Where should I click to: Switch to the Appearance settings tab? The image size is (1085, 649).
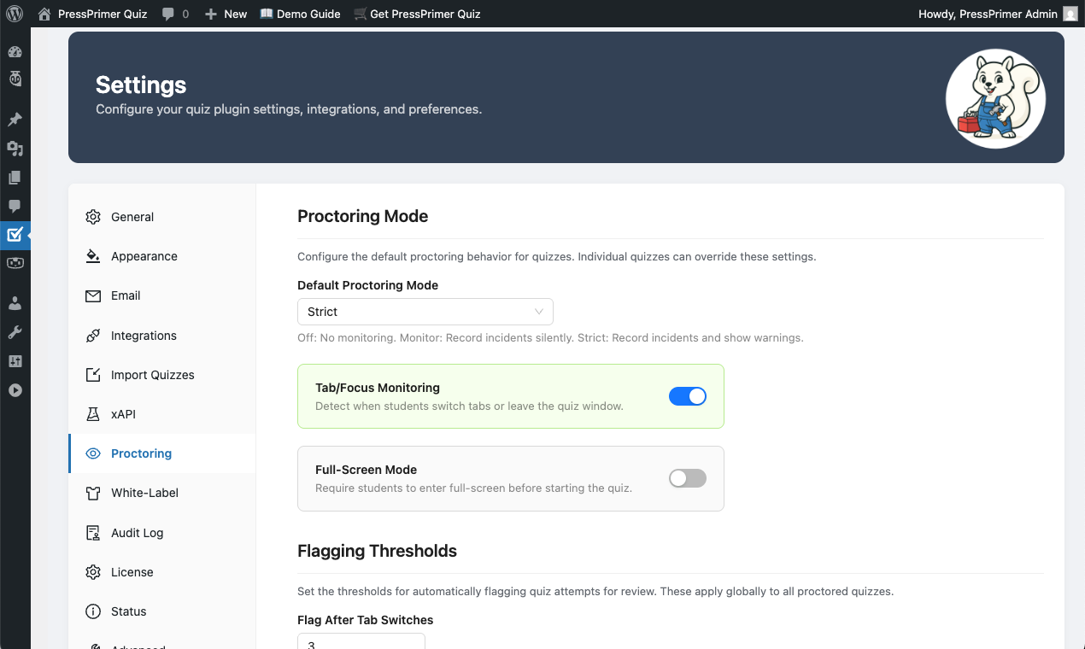click(x=162, y=256)
